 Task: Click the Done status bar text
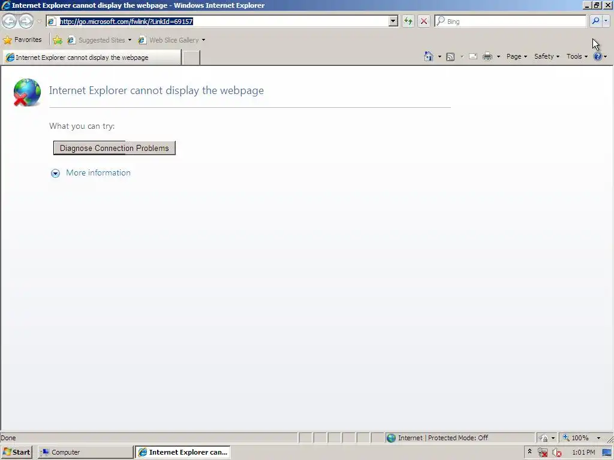pos(8,438)
